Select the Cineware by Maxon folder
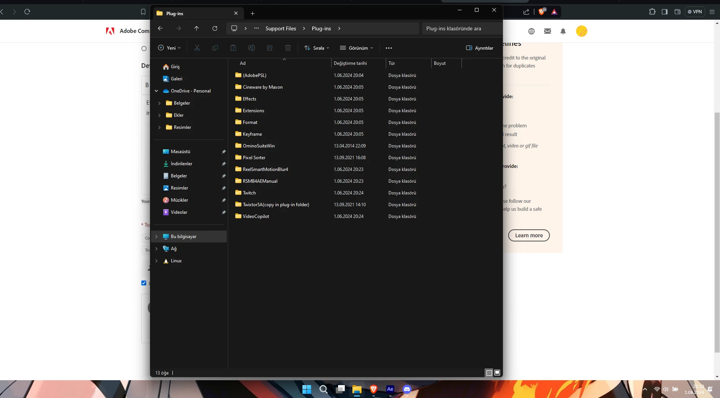Screen dimensions: 720x398 [x=263, y=87]
